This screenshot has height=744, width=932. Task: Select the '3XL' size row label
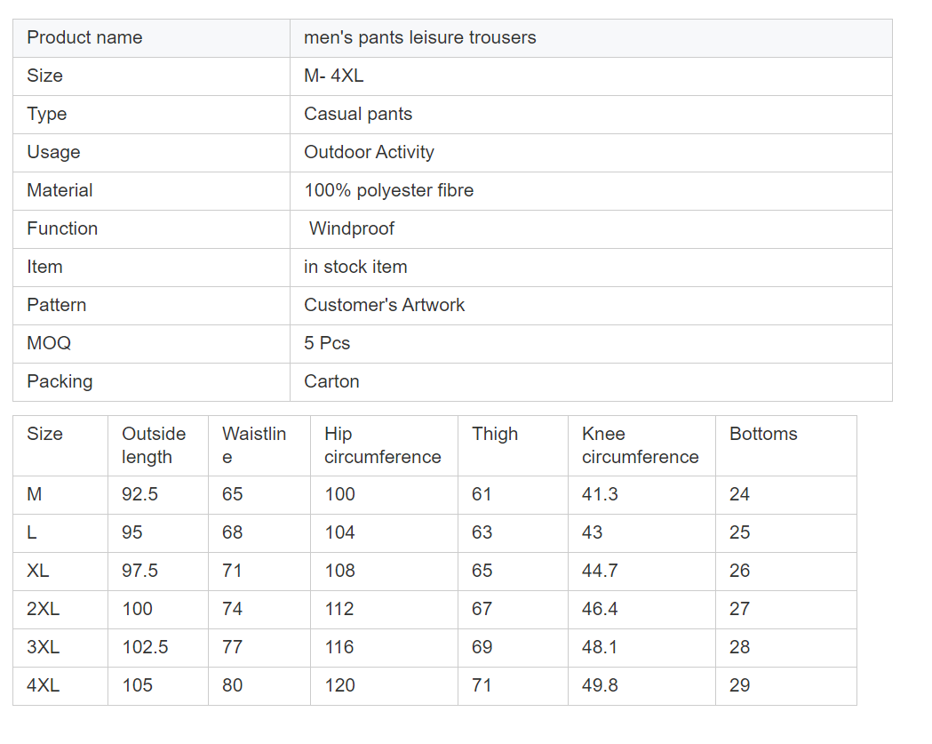[43, 647]
